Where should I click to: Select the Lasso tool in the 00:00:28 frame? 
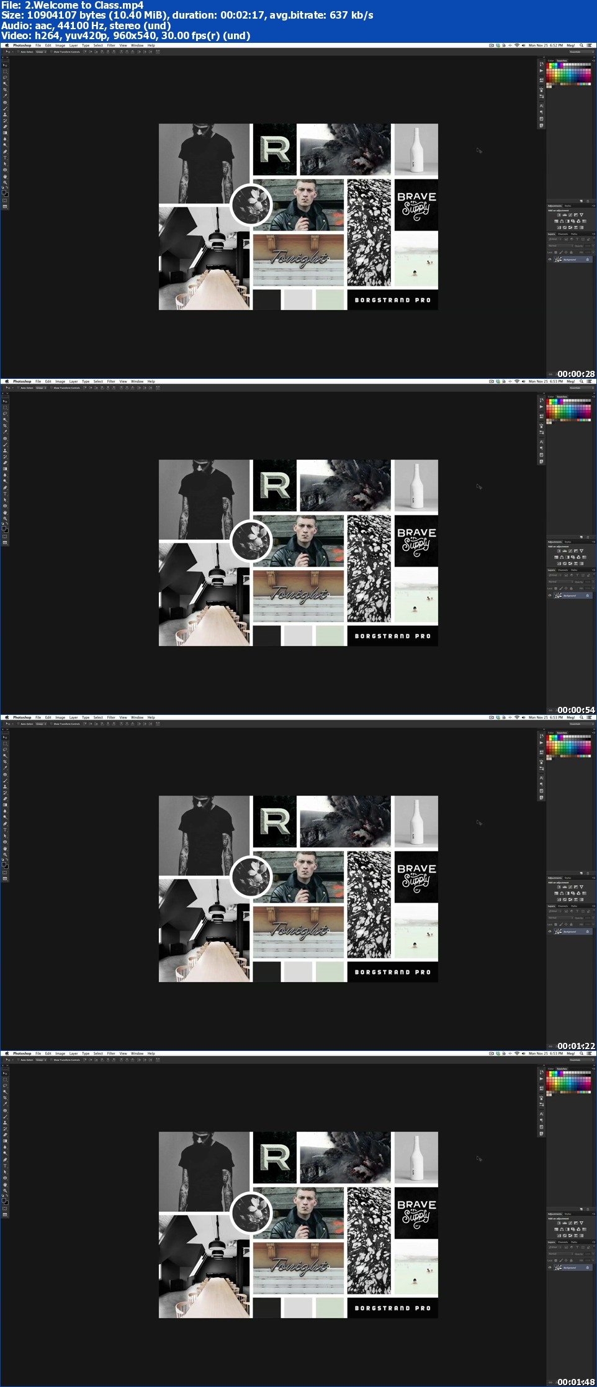[5, 78]
